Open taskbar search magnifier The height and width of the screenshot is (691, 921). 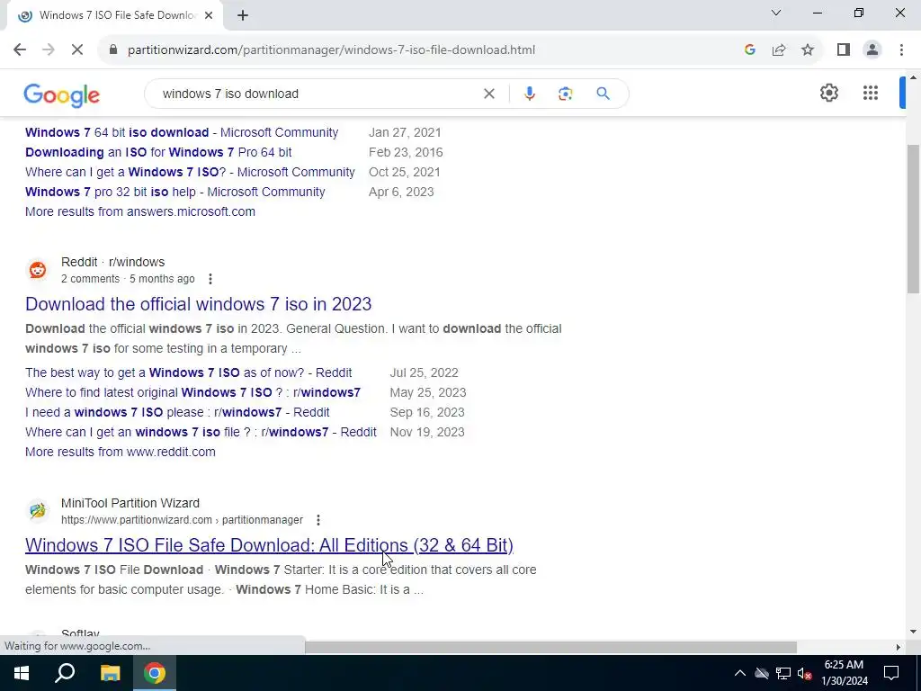coord(65,673)
